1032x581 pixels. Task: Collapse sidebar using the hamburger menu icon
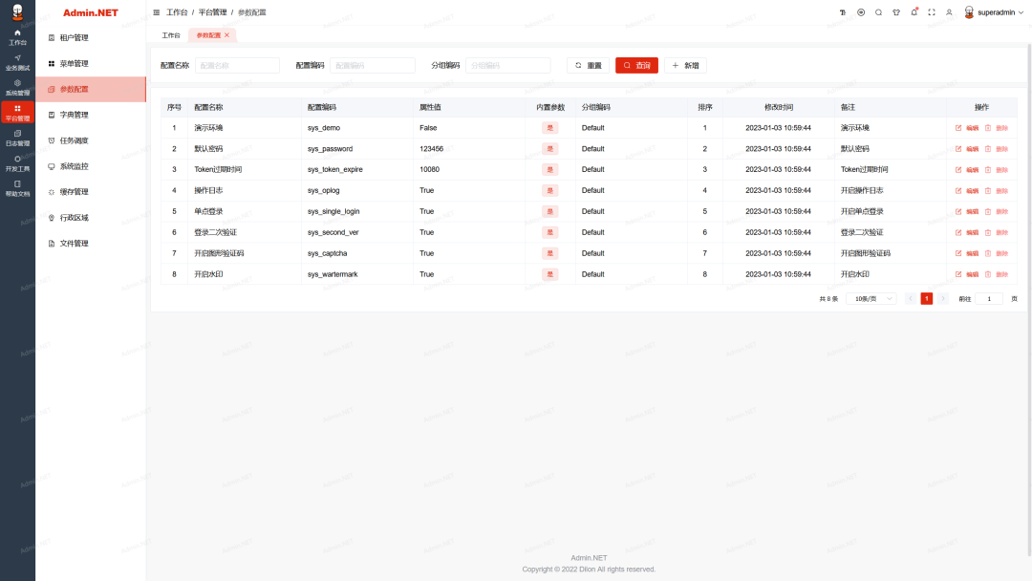157,12
